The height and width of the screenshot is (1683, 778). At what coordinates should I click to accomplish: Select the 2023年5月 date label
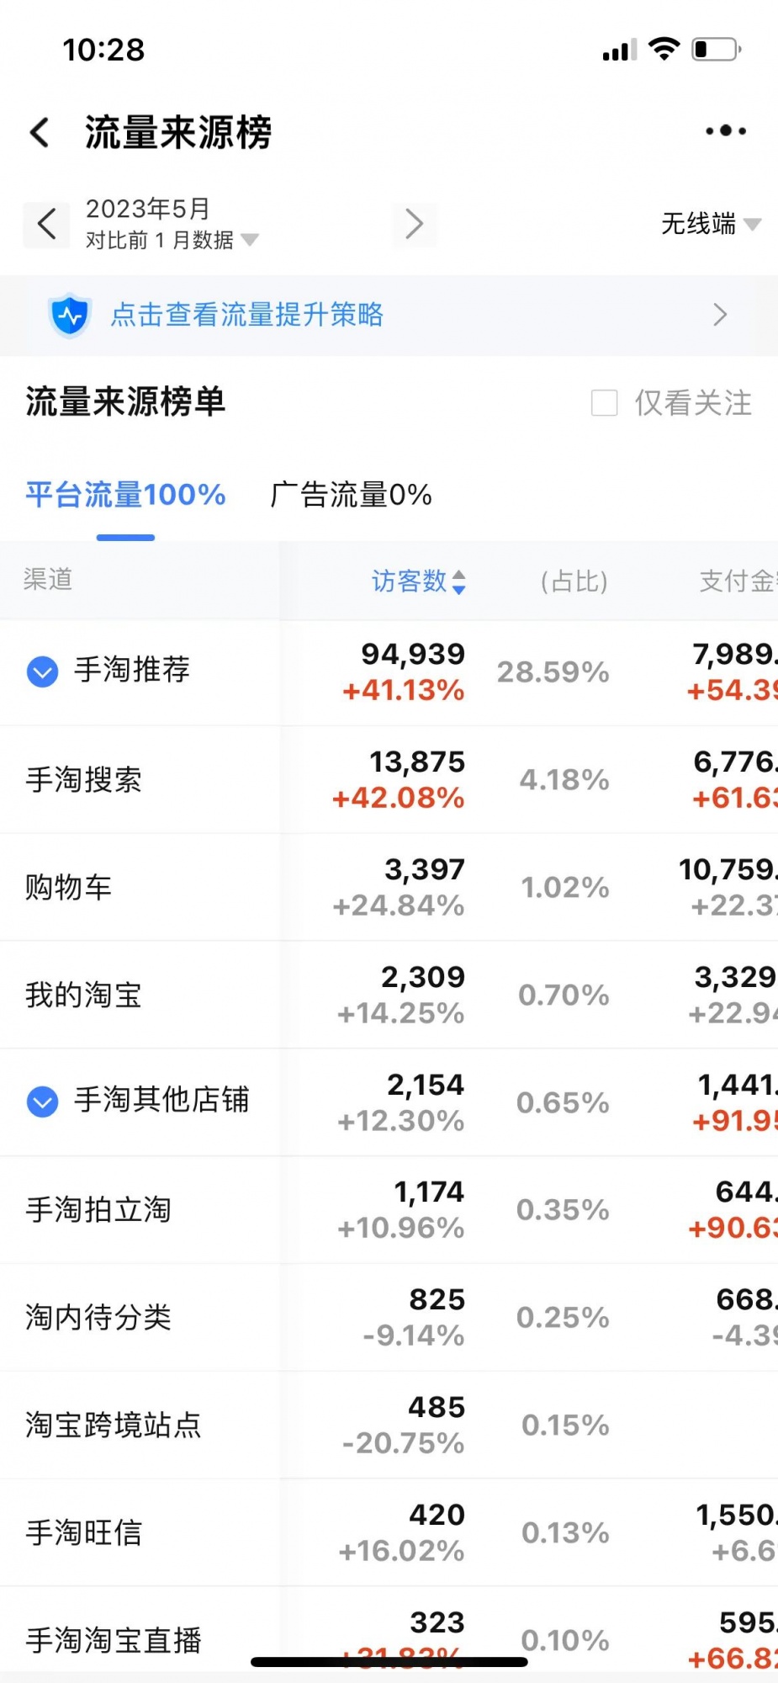148,209
